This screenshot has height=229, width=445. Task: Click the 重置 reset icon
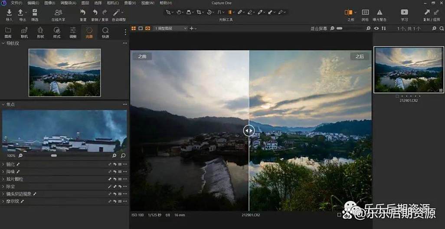[83, 12]
